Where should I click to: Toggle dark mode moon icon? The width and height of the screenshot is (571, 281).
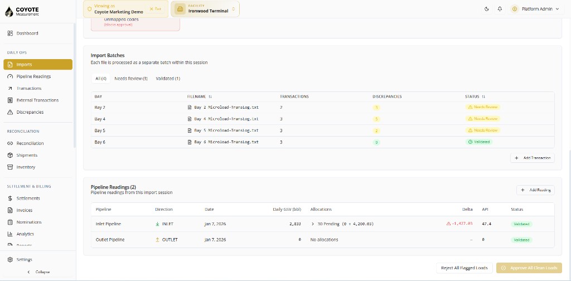(486, 9)
